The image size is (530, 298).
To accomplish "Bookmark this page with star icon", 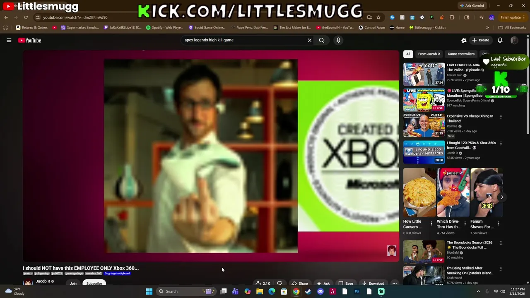I will tap(378, 17).
